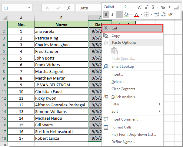Click the Increase Decimal icon
Viewport: 183px width, 147px height.
(157, 14)
